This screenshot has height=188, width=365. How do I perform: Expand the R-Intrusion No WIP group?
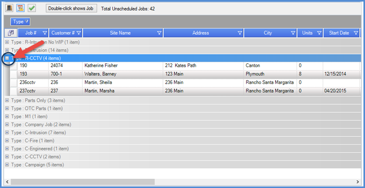coord(7,42)
